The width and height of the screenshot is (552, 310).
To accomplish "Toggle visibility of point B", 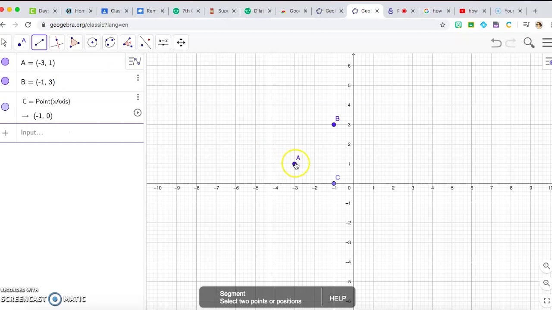I will (x=5, y=81).
